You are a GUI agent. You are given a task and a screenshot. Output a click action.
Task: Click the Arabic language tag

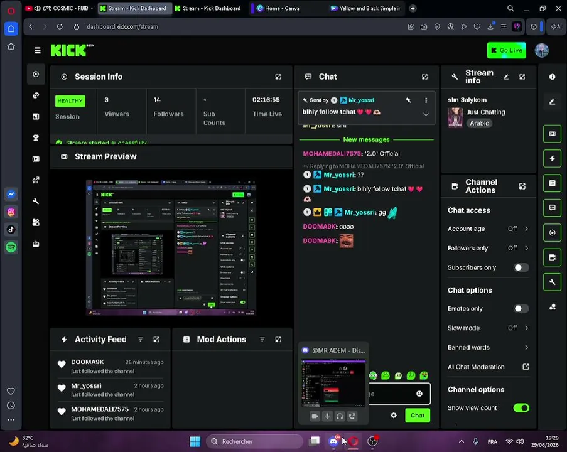479,123
